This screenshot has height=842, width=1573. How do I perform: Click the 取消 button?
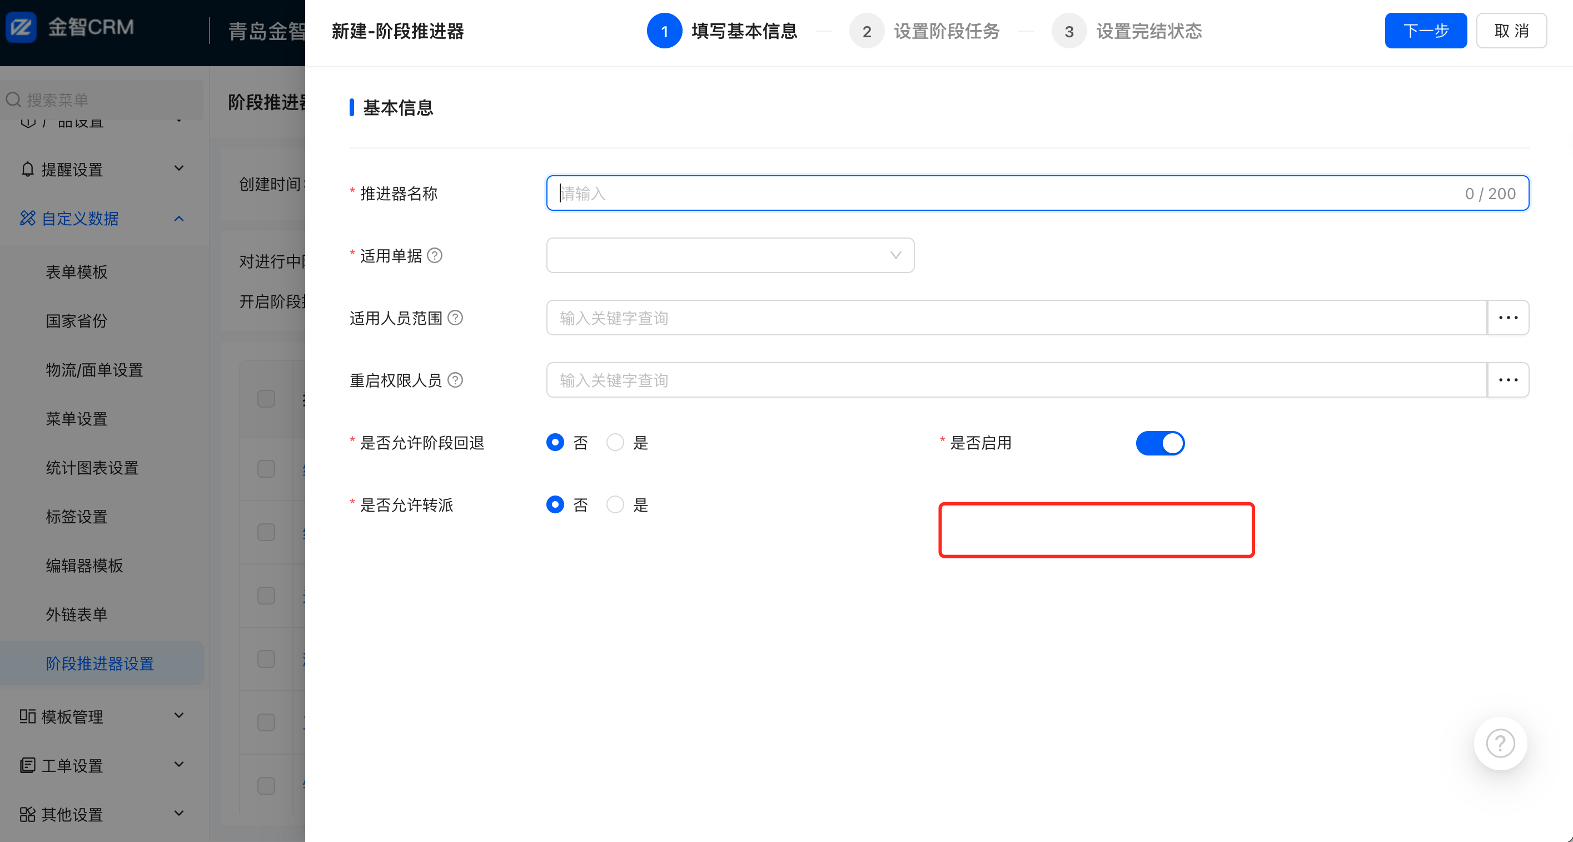(x=1511, y=31)
